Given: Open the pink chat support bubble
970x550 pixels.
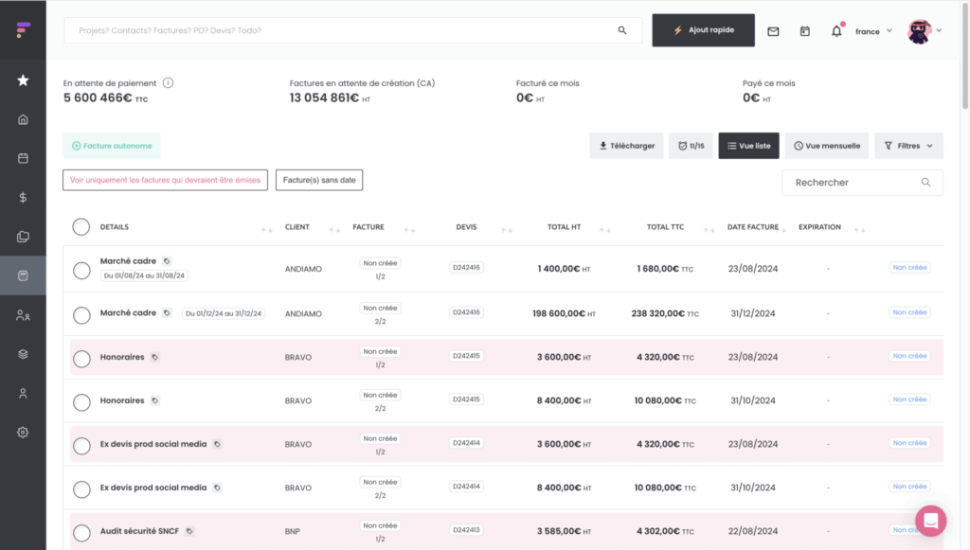Looking at the screenshot, I should (x=930, y=521).
